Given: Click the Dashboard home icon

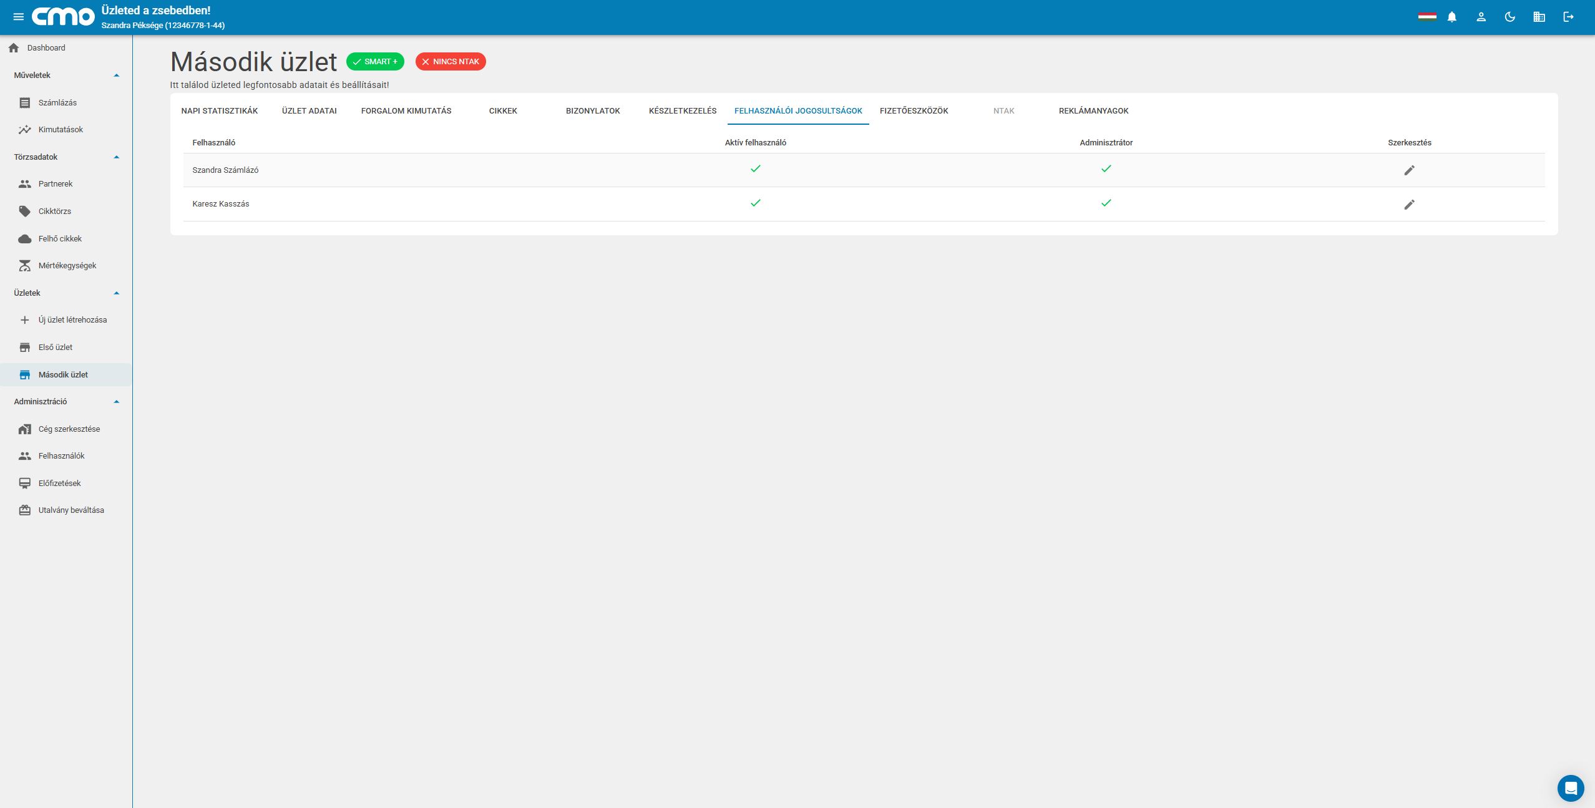Looking at the screenshot, I should 14,48.
